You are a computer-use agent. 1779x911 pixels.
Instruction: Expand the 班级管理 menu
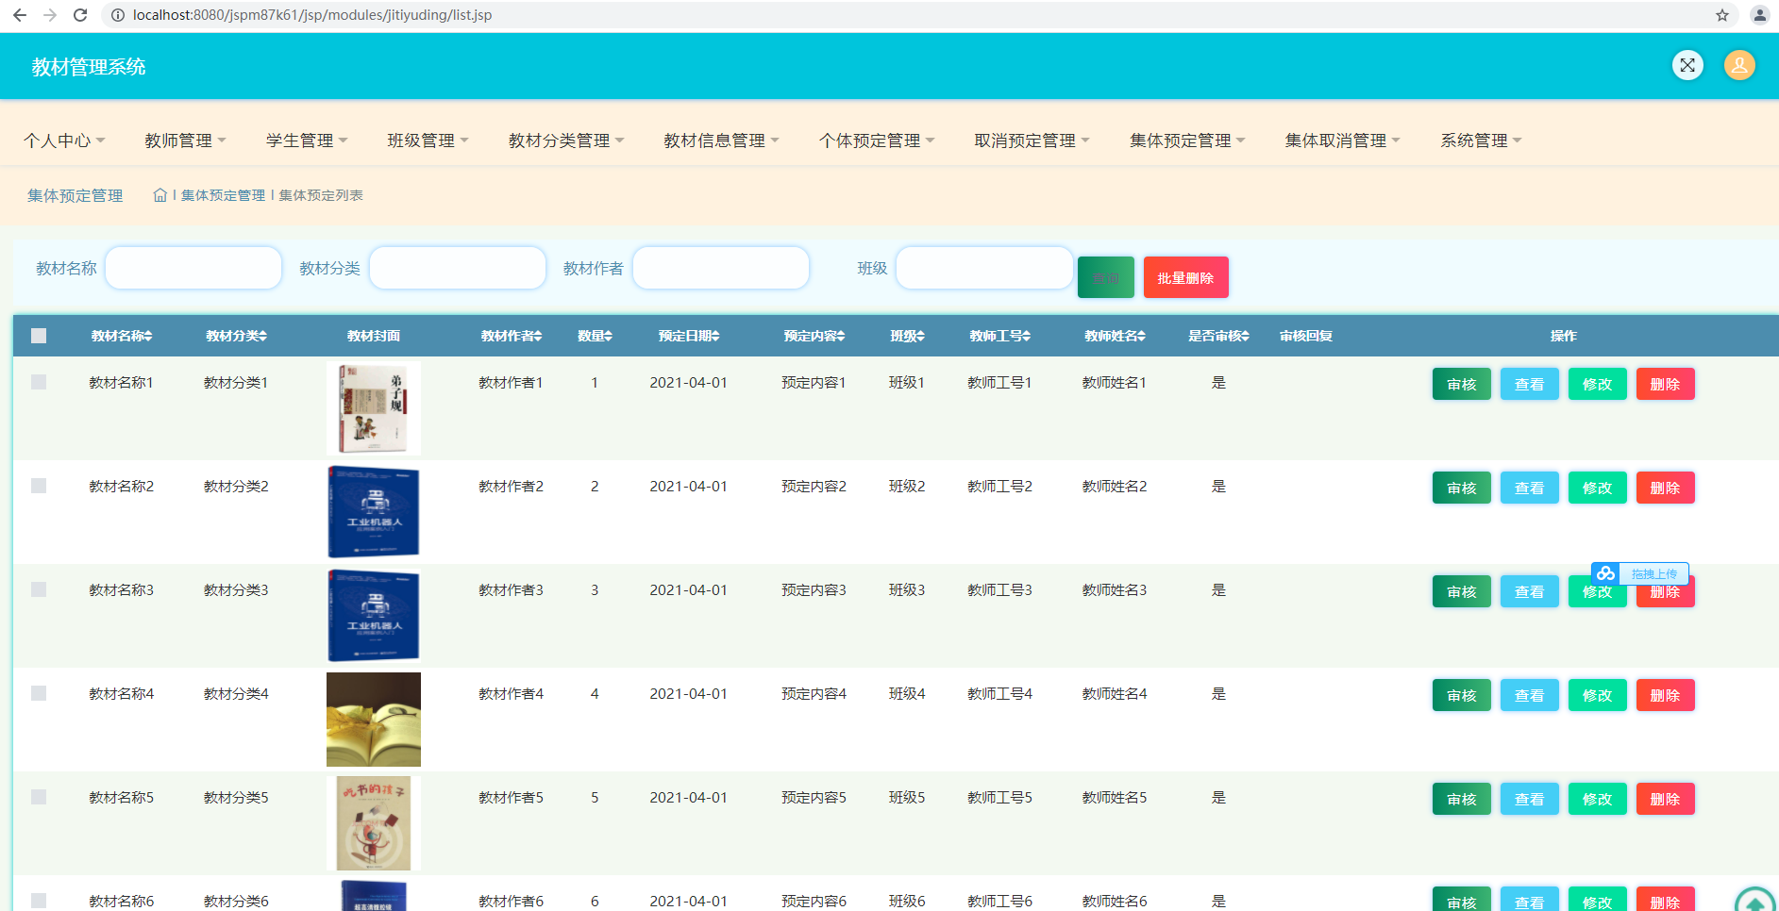(428, 141)
